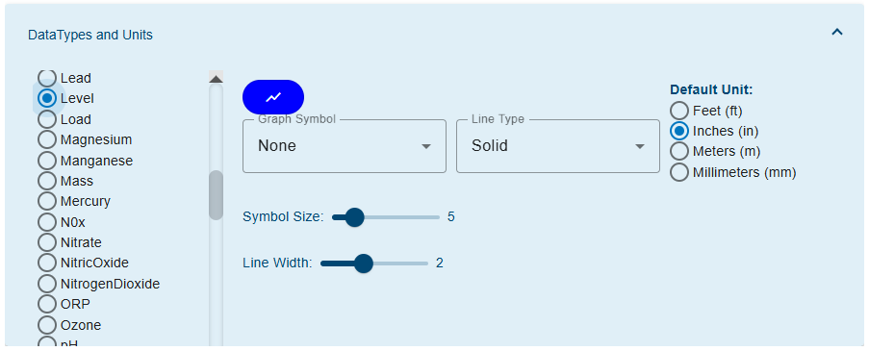Click the Line Width slider handle
Viewport: 869px width, 351px height.
[363, 263]
